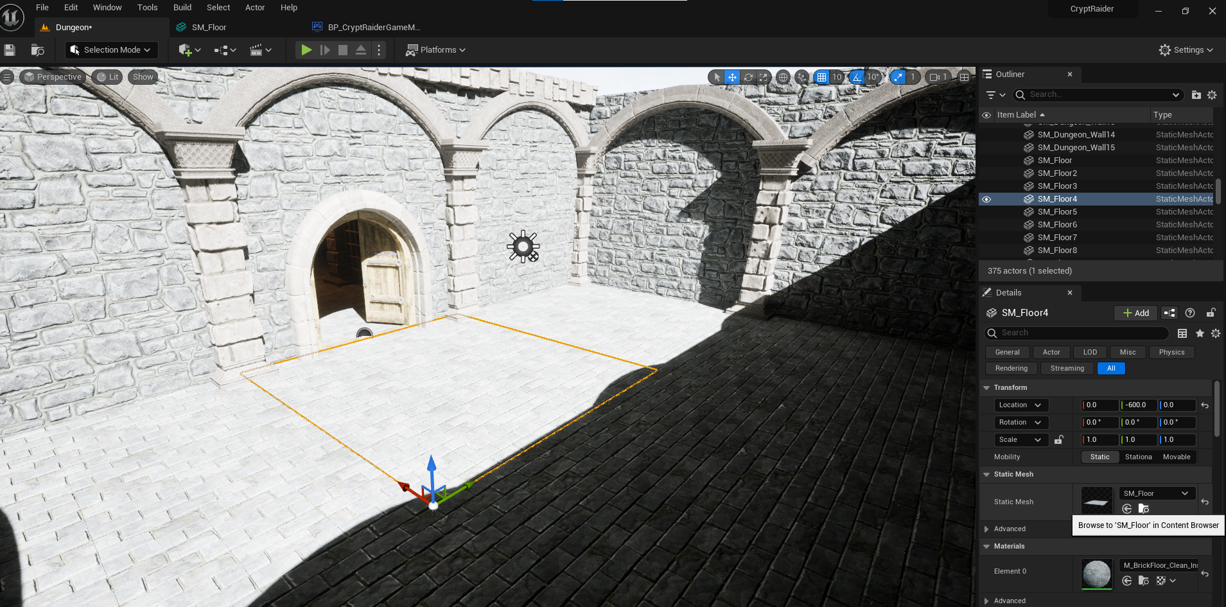Image resolution: width=1226 pixels, height=607 pixels.
Task: Focus the Outliner search field
Action: click(1098, 95)
